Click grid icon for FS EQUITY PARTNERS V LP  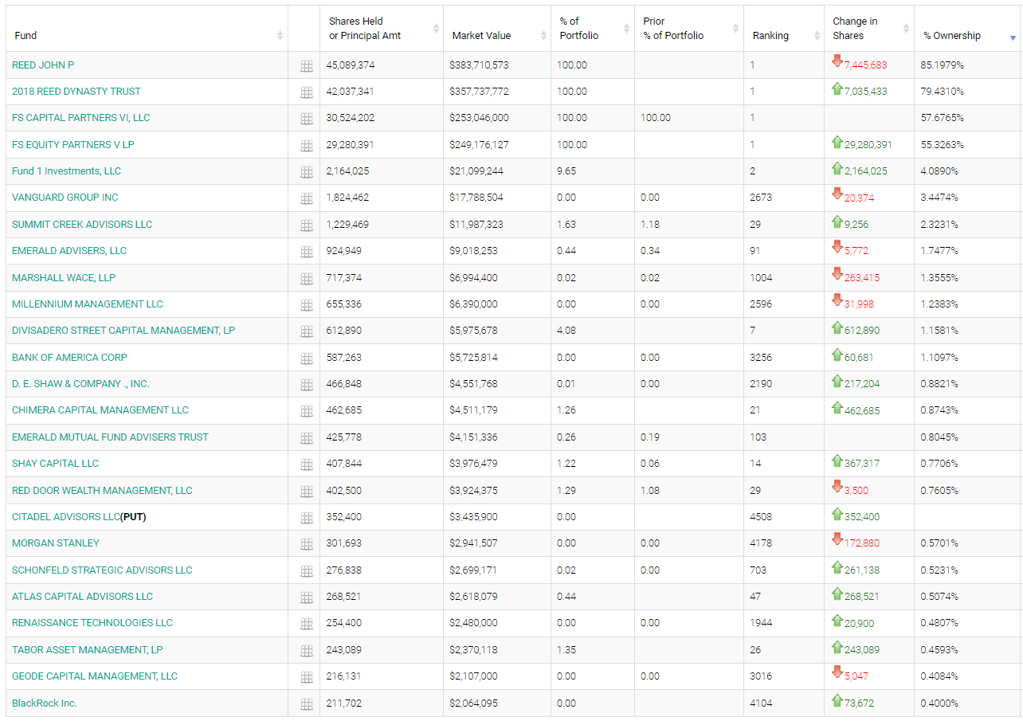point(307,147)
